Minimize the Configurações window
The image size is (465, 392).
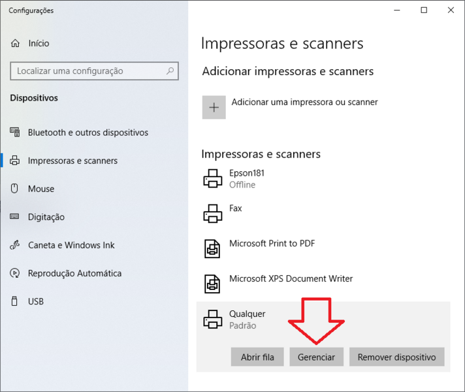pyautogui.click(x=397, y=10)
